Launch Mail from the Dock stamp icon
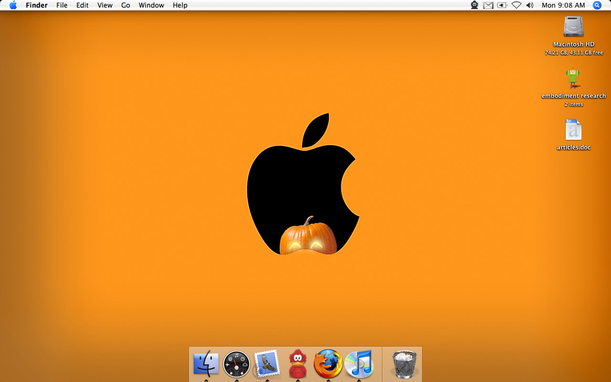 coord(267,364)
